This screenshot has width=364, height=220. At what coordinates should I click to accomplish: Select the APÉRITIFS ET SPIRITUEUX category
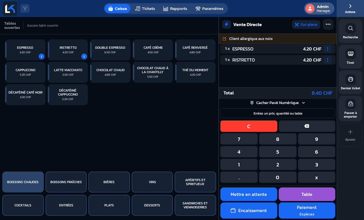[x=195, y=182]
